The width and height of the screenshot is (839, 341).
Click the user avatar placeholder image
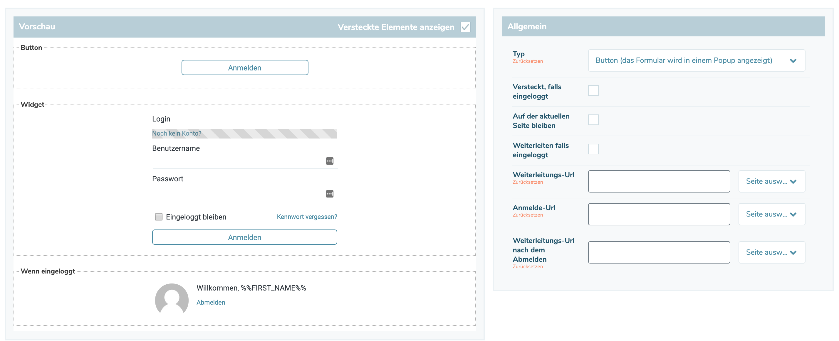pyautogui.click(x=172, y=299)
